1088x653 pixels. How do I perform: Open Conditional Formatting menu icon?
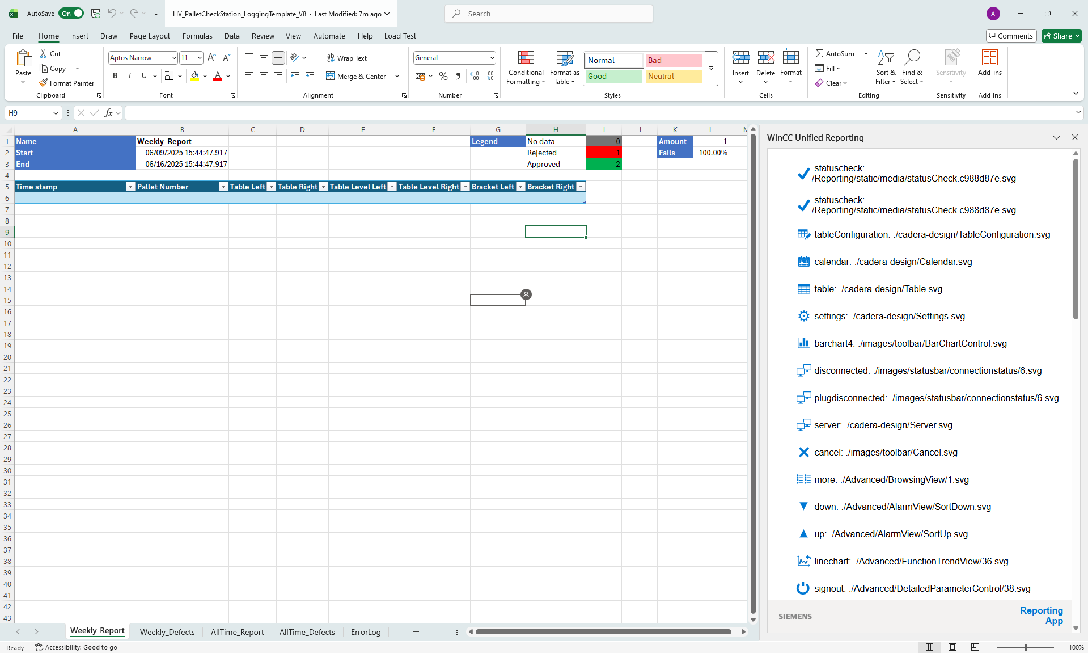click(526, 58)
